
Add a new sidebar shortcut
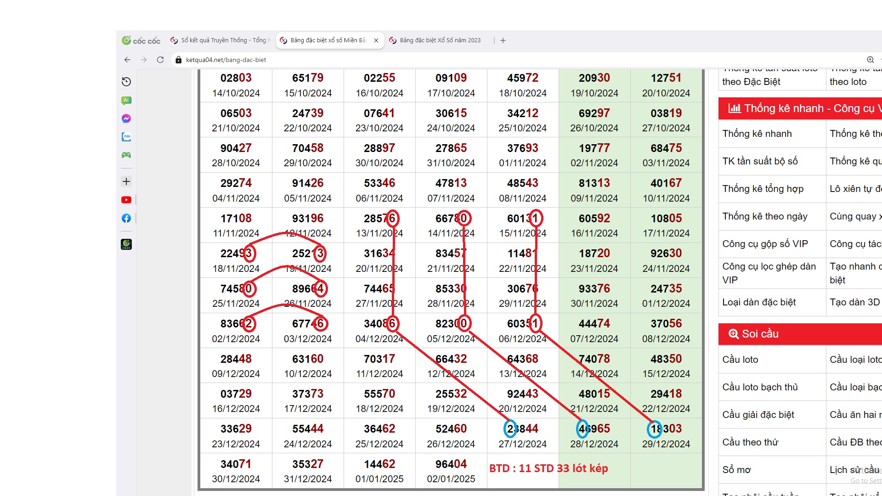pyautogui.click(x=126, y=181)
